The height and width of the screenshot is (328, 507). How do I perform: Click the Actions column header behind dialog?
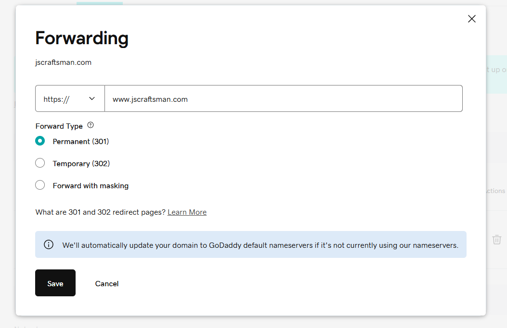click(x=496, y=191)
